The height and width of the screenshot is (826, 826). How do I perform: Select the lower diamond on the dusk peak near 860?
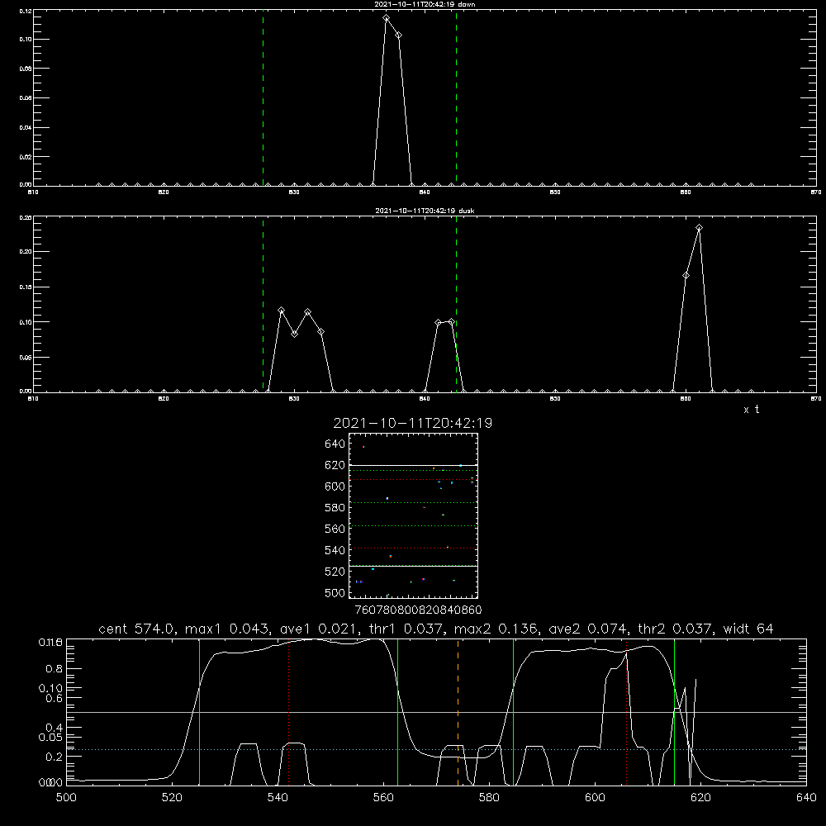(x=686, y=276)
